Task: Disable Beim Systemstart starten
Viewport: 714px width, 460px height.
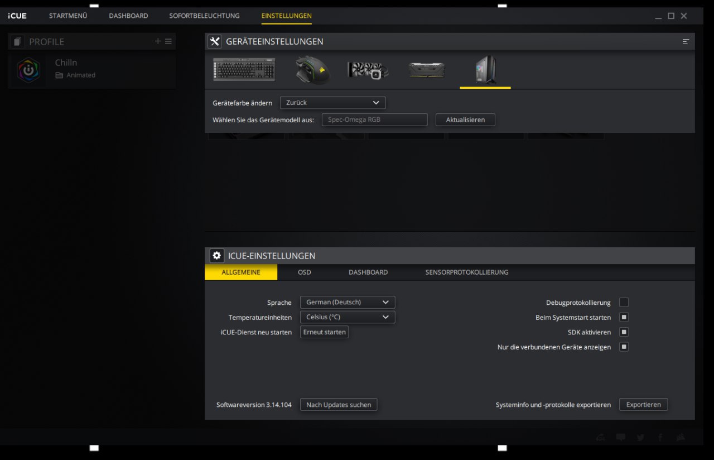Action: pyautogui.click(x=624, y=317)
